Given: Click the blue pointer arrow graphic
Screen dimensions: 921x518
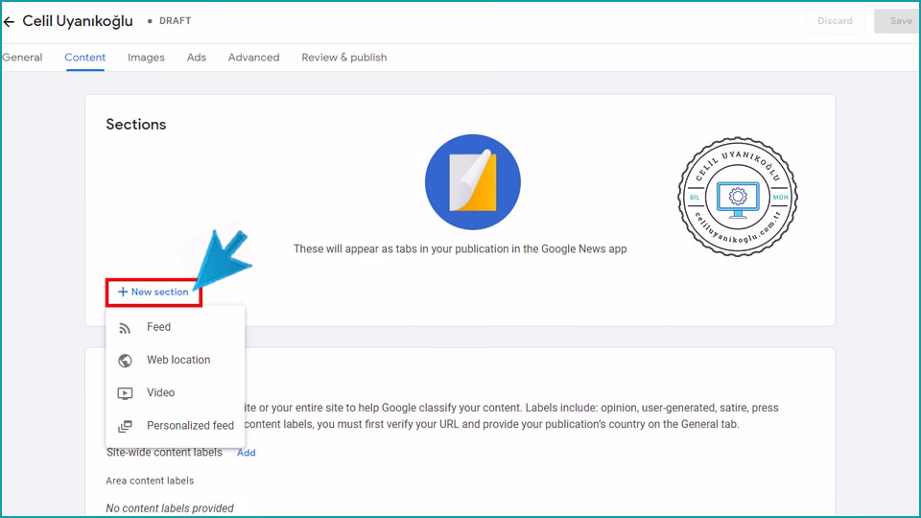Looking at the screenshot, I should pos(220,257).
